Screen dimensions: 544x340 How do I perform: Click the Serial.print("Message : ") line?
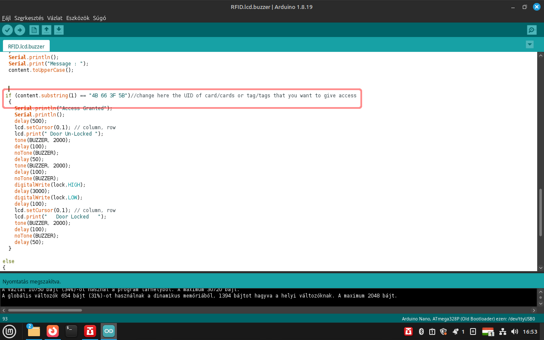pos(48,64)
